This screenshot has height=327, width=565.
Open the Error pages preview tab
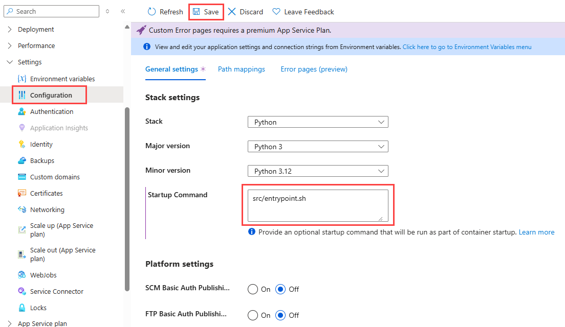[314, 68]
